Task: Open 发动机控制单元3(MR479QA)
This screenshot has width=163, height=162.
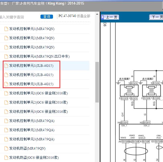Action: [x=32, y=139]
